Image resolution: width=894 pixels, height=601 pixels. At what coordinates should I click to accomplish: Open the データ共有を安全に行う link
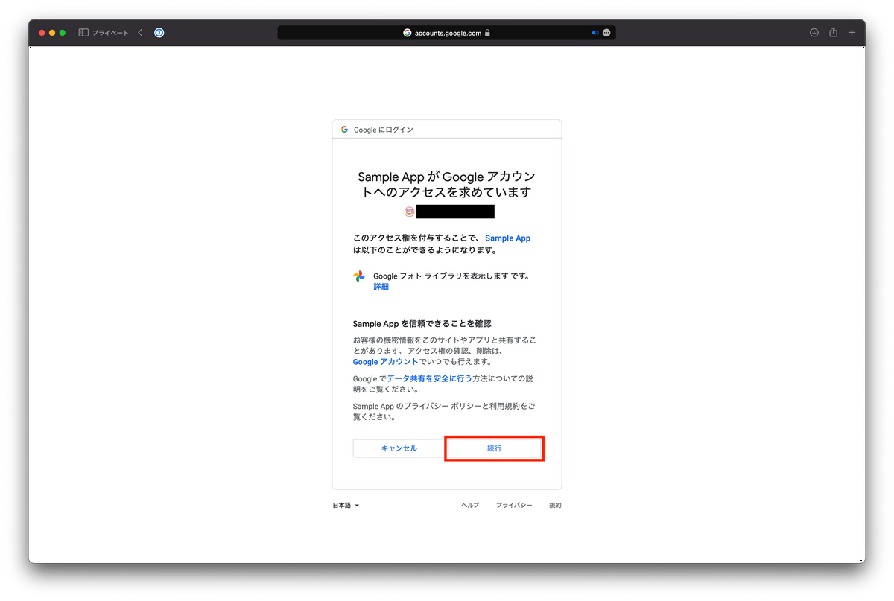(429, 379)
